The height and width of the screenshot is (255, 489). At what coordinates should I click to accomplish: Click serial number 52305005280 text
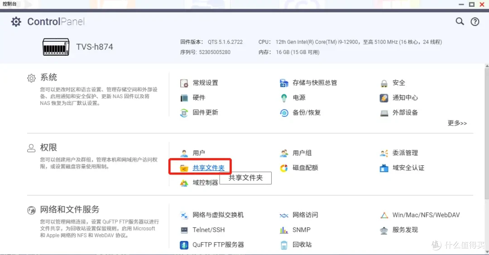tap(215, 52)
